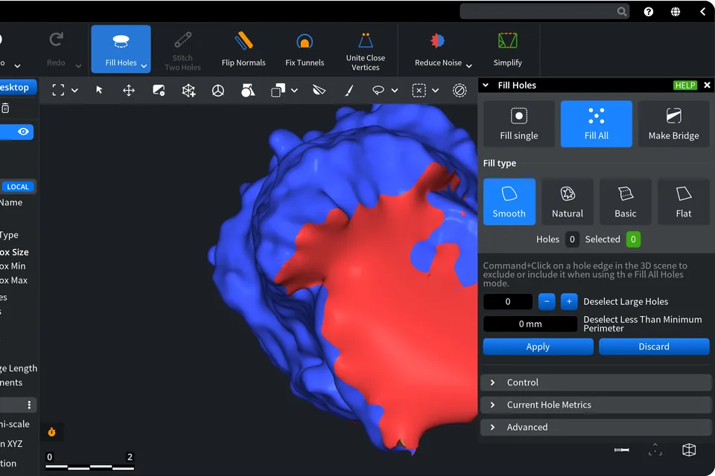Decrease Deselect Large Holes with minus
The image size is (715, 476).
pyautogui.click(x=547, y=301)
